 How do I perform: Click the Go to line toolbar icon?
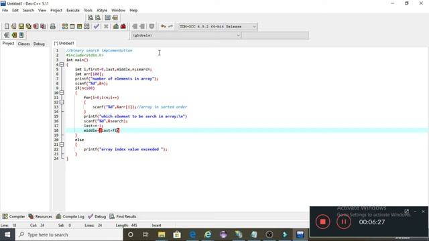tap(115, 18)
